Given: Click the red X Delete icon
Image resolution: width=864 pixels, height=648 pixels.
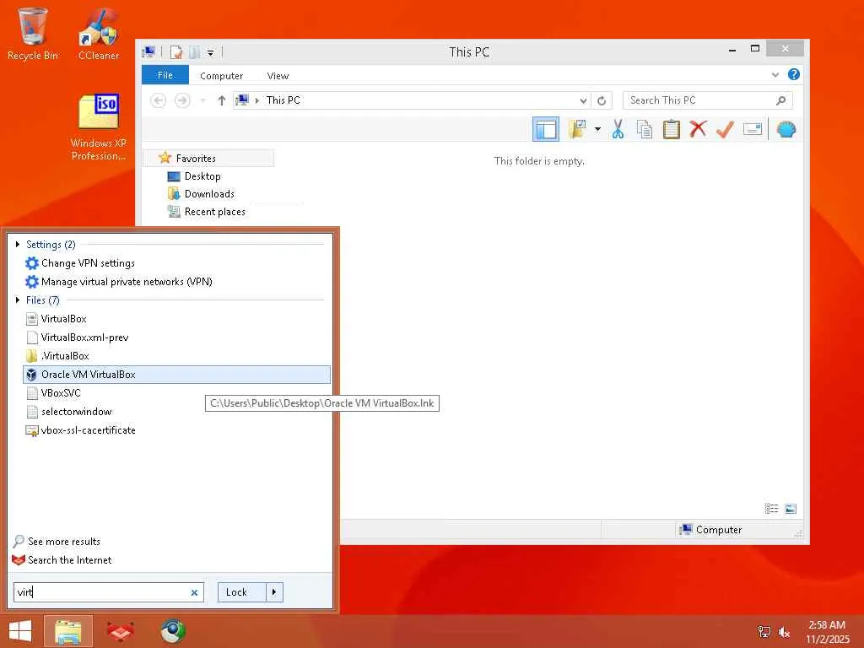Looking at the screenshot, I should 698,129.
